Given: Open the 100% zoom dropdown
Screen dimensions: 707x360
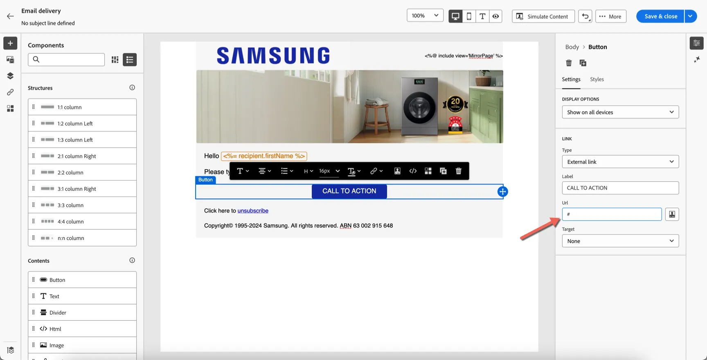Looking at the screenshot, I should tap(425, 16).
